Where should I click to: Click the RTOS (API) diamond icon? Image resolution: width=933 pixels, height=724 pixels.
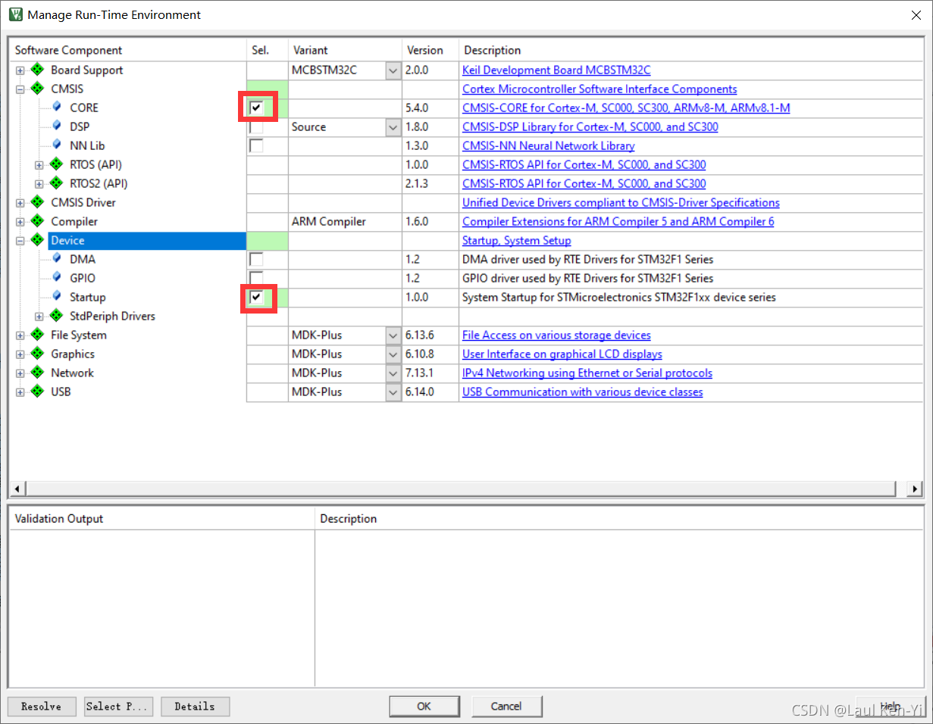pyautogui.click(x=56, y=164)
